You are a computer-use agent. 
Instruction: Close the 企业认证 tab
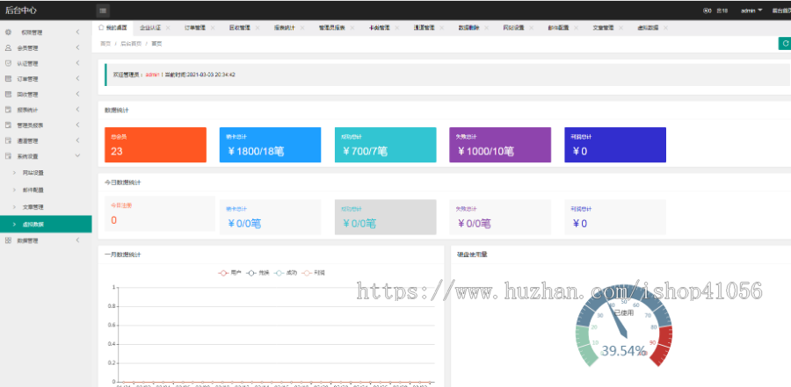[168, 28]
